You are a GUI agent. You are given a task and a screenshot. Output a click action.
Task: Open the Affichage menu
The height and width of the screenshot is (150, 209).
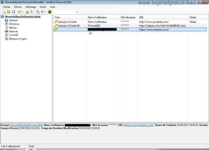pyautogui.click(x=31, y=7)
